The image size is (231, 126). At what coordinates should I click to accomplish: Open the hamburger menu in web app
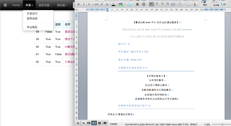click(5, 5)
